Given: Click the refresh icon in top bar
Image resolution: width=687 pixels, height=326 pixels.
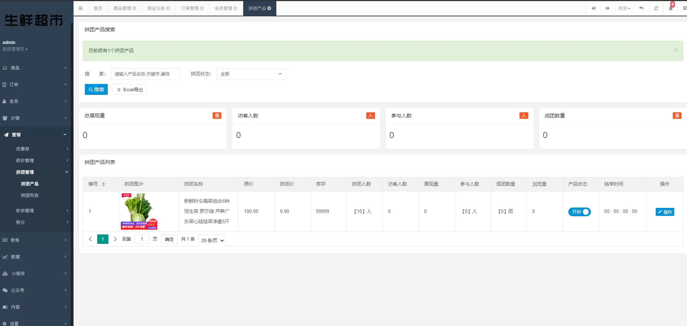Looking at the screenshot, I should 656,8.
